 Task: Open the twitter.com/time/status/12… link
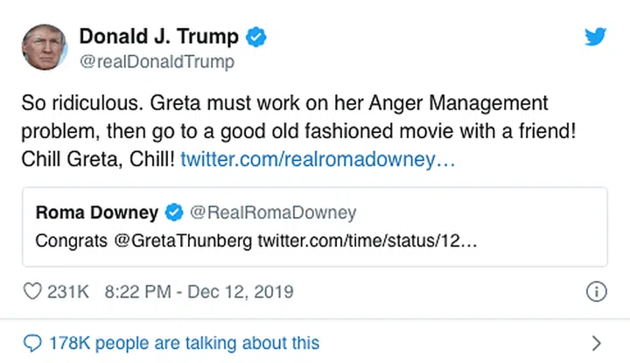click(x=367, y=241)
